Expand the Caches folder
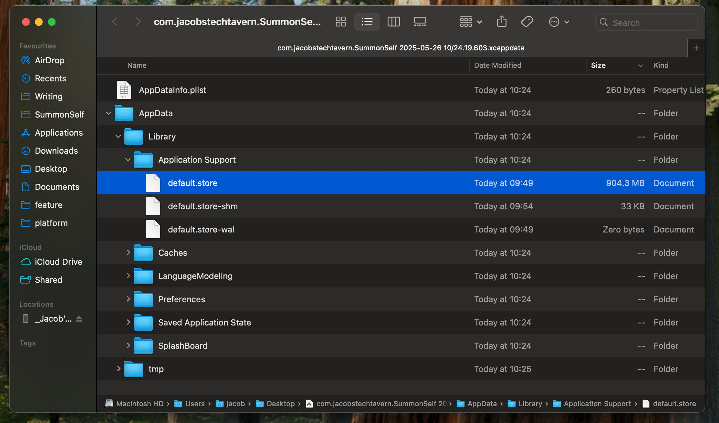The height and width of the screenshot is (423, 719). (128, 253)
